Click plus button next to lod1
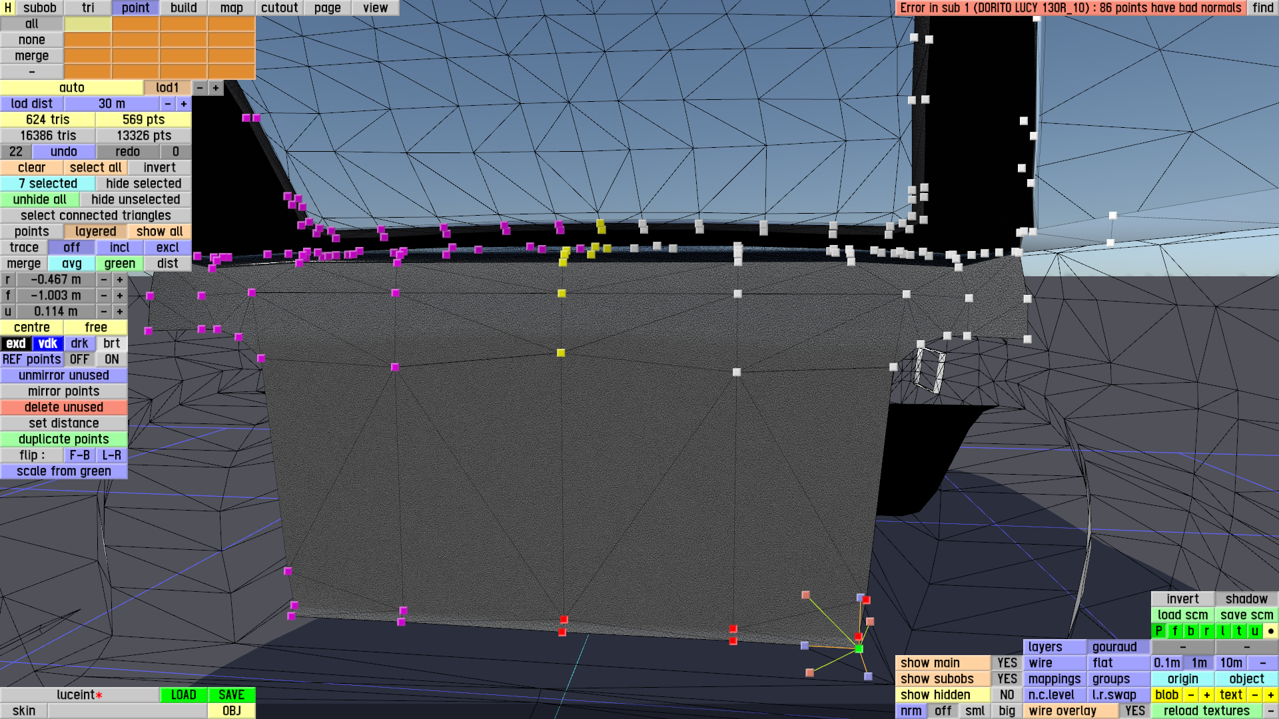Image resolution: width=1279 pixels, height=719 pixels. (216, 88)
